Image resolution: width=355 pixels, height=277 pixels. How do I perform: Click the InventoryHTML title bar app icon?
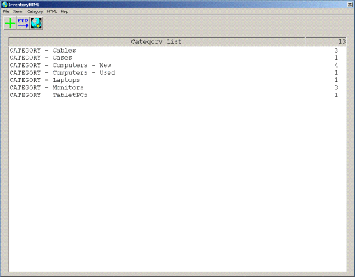pyautogui.click(x=5, y=5)
